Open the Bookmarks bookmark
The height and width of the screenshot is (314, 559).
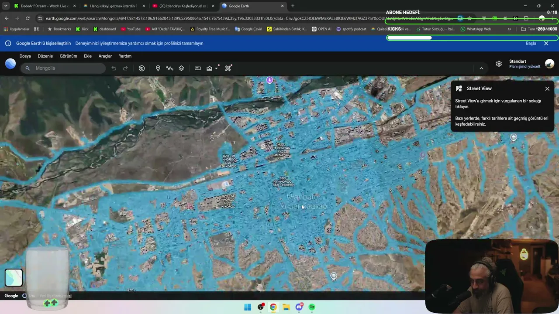(59, 29)
